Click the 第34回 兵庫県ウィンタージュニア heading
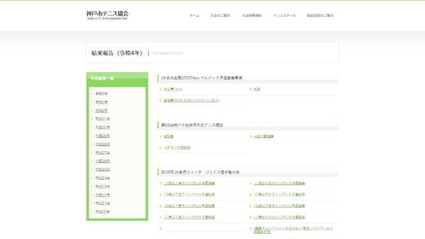Image resolution: width=425 pixels, height=239 pixels. (x=200, y=172)
